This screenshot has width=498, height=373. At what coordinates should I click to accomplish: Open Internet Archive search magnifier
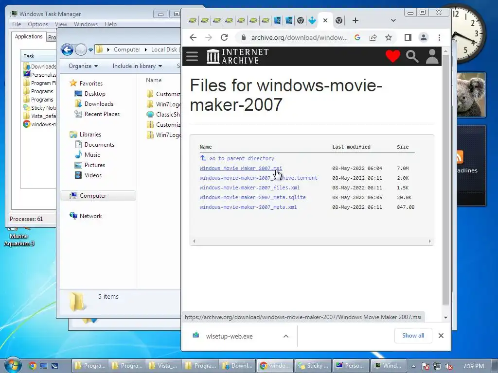412,56
